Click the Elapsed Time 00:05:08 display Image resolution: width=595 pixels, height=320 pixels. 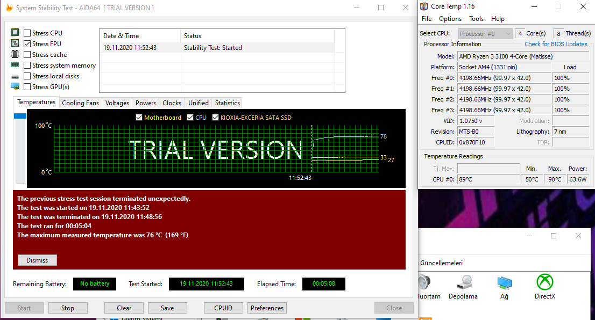point(324,283)
